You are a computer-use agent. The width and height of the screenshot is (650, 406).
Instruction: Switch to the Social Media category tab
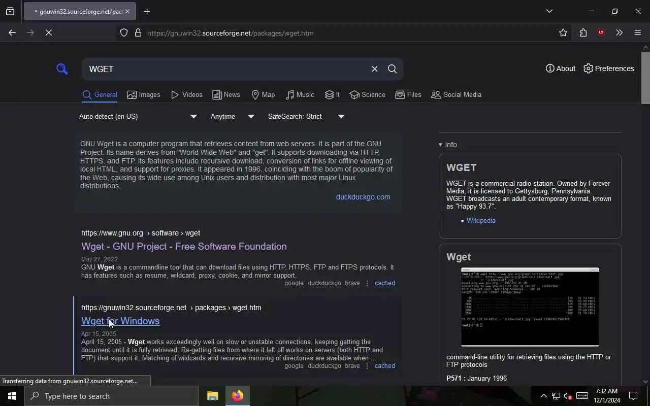(x=456, y=95)
